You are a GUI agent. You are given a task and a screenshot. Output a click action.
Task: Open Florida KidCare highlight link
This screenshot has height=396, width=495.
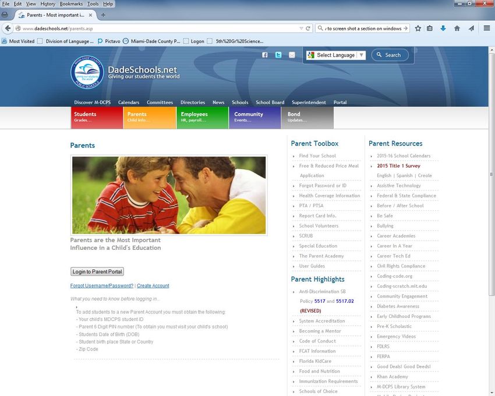coord(315,361)
